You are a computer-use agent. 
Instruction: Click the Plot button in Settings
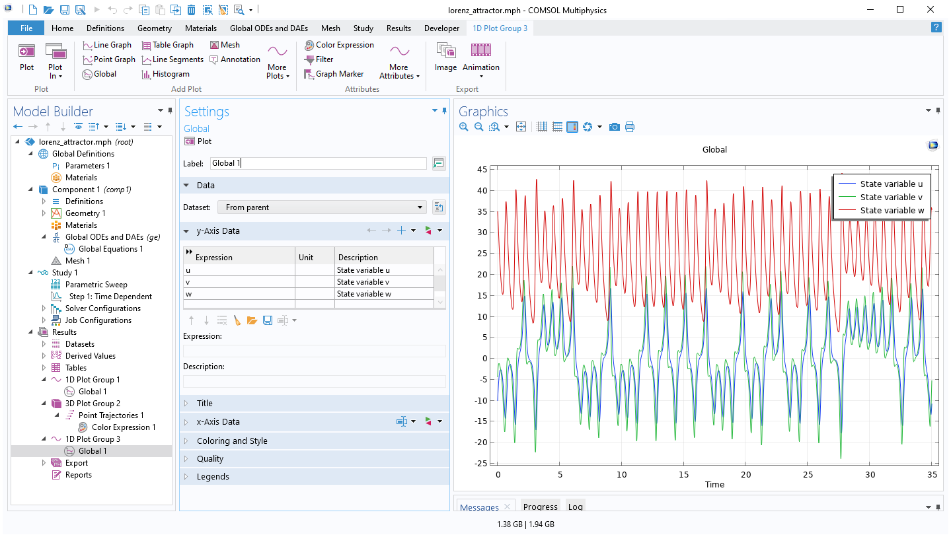(198, 141)
